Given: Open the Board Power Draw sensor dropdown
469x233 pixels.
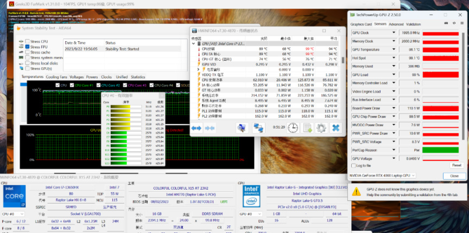Looking at the screenshot, I should click(x=394, y=108).
